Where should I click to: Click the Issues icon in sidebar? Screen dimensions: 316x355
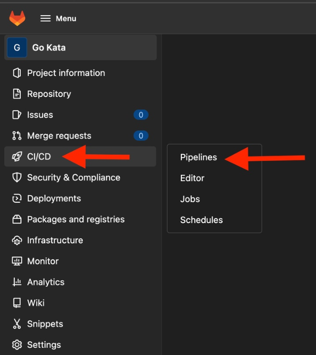click(17, 115)
